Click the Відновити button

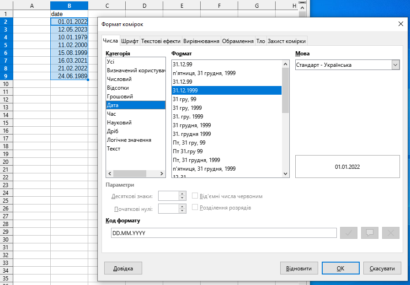coord(299,268)
